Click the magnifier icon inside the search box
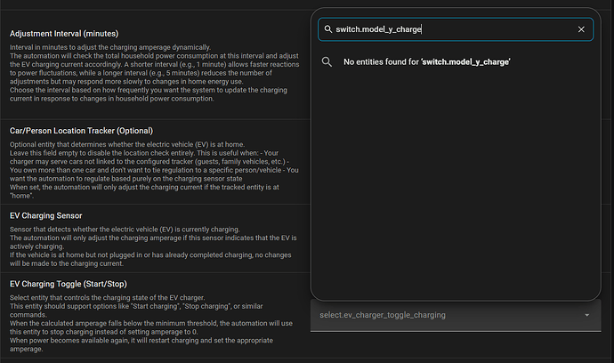Image resolution: width=614 pixels, height=363 pixels. click(328, 29)
